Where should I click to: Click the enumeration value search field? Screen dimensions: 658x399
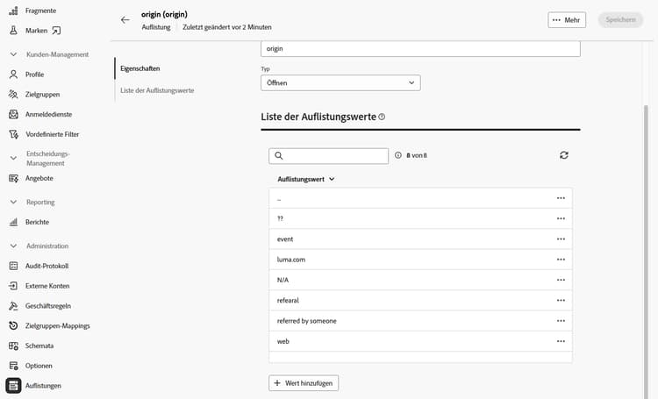click(x=335, y=155)
